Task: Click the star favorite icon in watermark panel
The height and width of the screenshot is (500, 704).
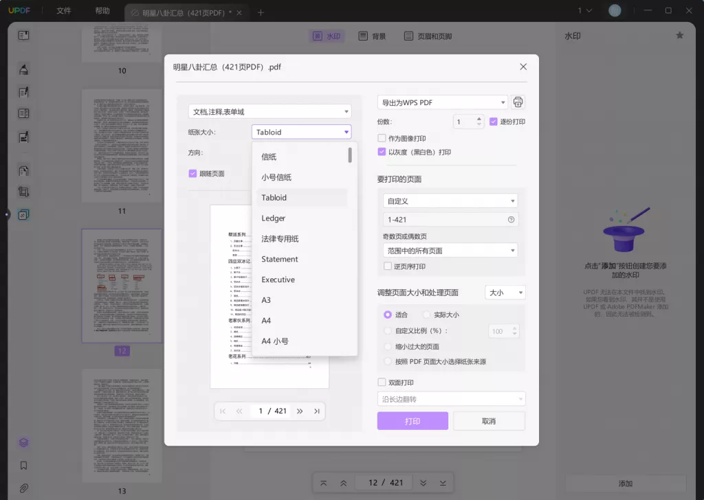Action: click(680, 36)
